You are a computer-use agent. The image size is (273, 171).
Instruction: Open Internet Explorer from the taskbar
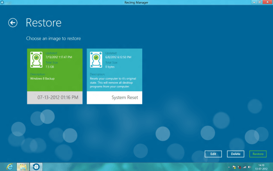coord(10,167)
